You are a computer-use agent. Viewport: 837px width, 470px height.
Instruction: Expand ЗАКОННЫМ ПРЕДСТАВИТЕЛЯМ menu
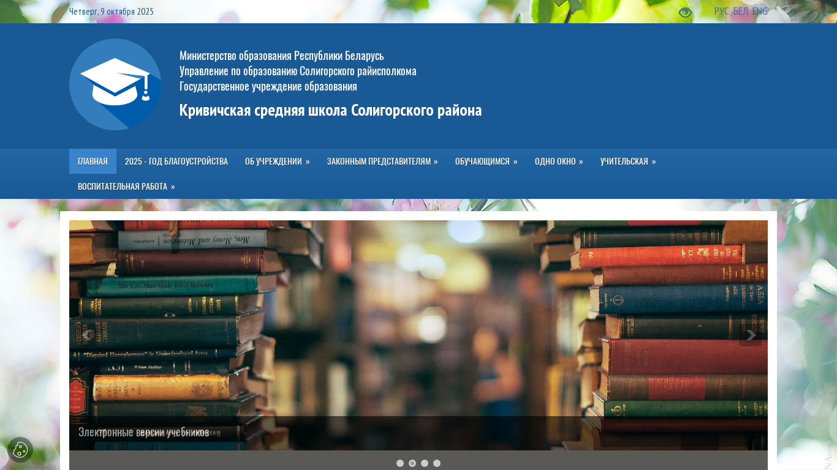point(382,162)
